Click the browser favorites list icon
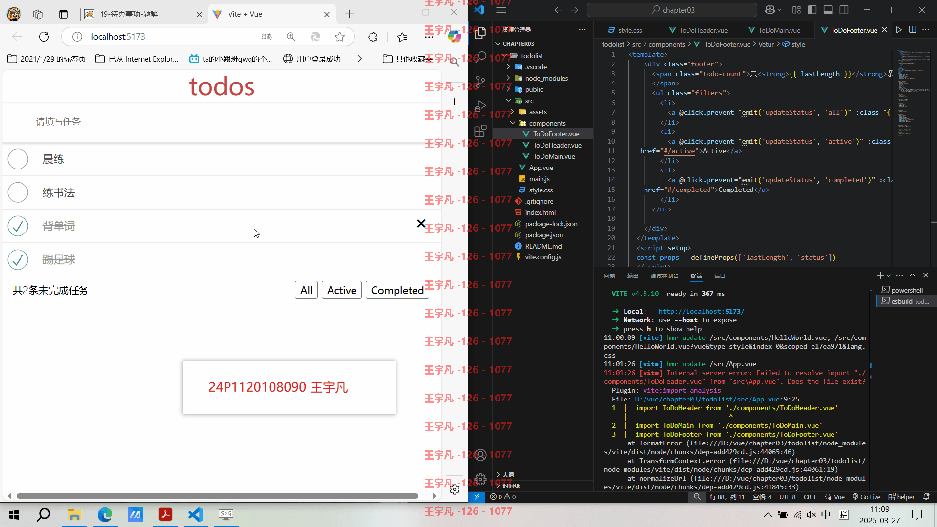The width and height of the screenshot is (937, 527). click(x=402, y=37)
